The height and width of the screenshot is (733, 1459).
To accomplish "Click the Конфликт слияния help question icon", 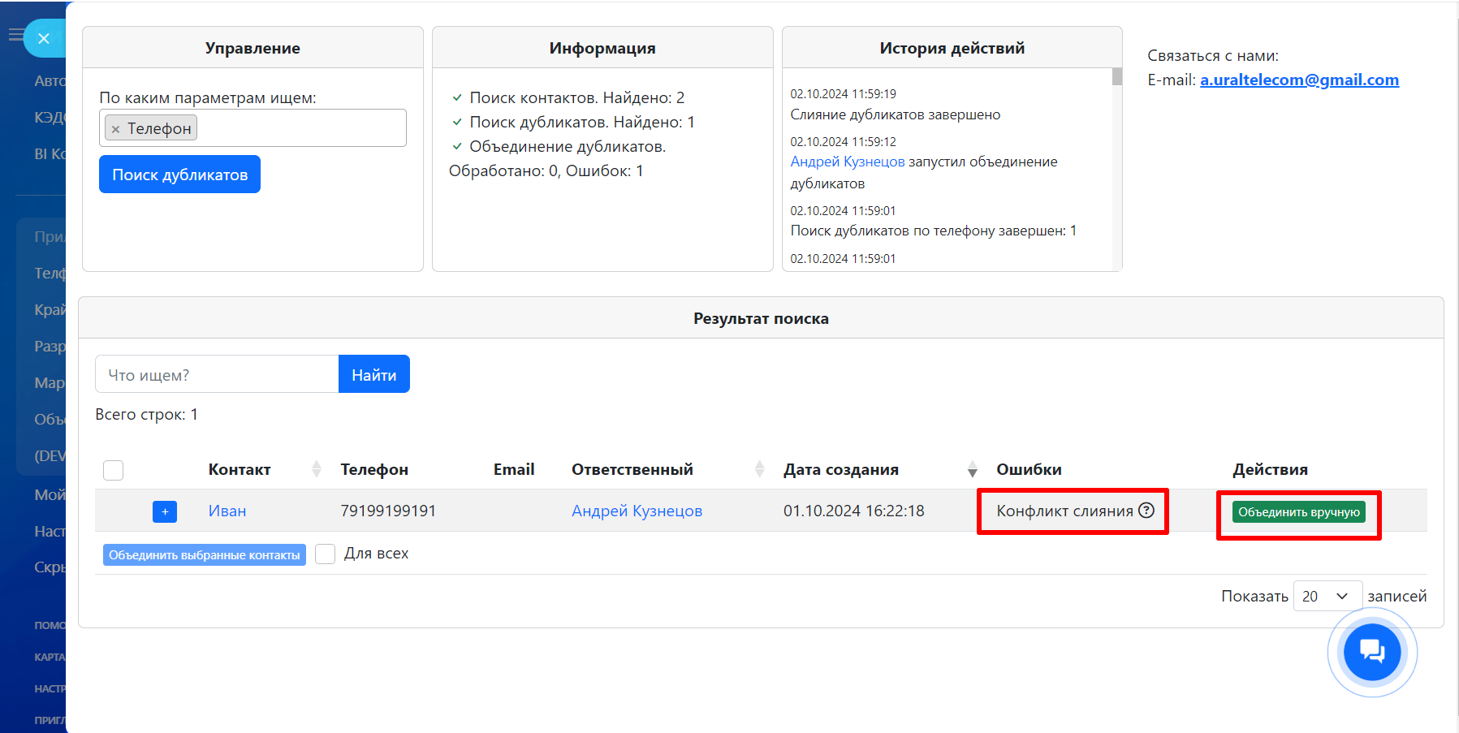I will [x=1146, y=511].
